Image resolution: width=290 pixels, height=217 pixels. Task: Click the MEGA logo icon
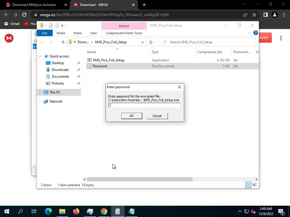click(9, 38)
